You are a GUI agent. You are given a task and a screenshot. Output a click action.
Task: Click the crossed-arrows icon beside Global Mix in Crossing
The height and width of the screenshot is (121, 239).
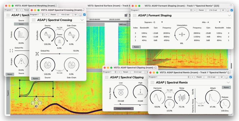point(37,54)
